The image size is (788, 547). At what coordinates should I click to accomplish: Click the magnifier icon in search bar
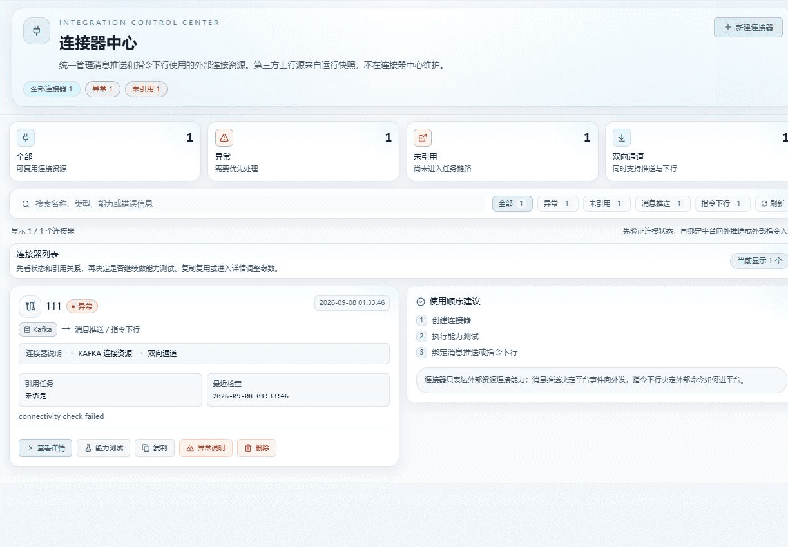coord(26,204)
